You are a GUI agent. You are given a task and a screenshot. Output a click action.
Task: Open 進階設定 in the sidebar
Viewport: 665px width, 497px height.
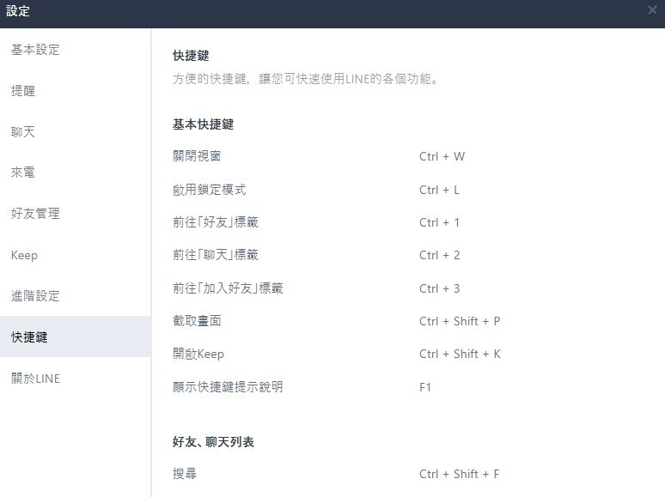(35, 296)
